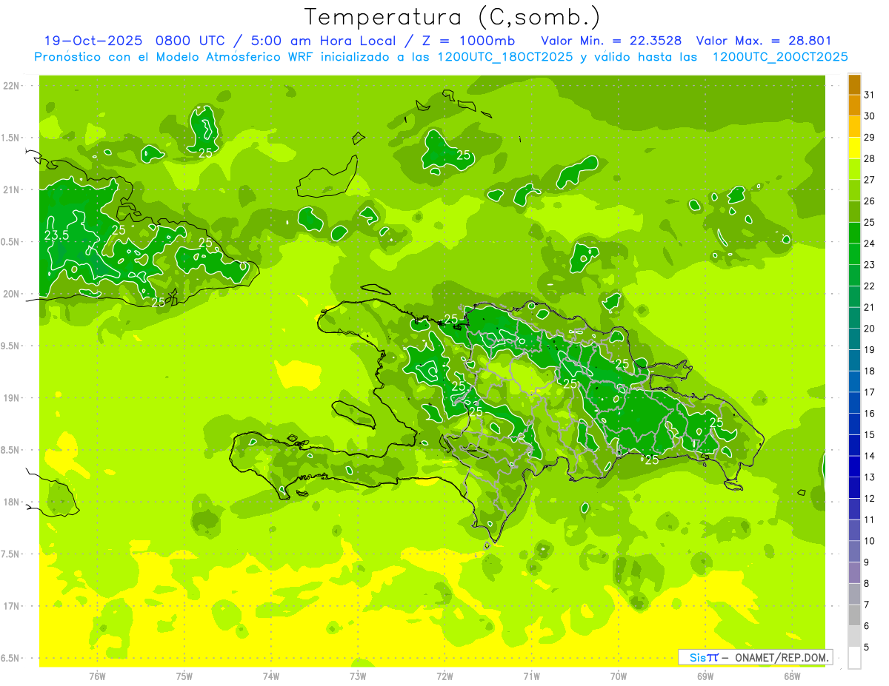Click the 23.5 contour label over Cuba
The width and height of the screenshot is (889, 686).
[x=57, y=235]
